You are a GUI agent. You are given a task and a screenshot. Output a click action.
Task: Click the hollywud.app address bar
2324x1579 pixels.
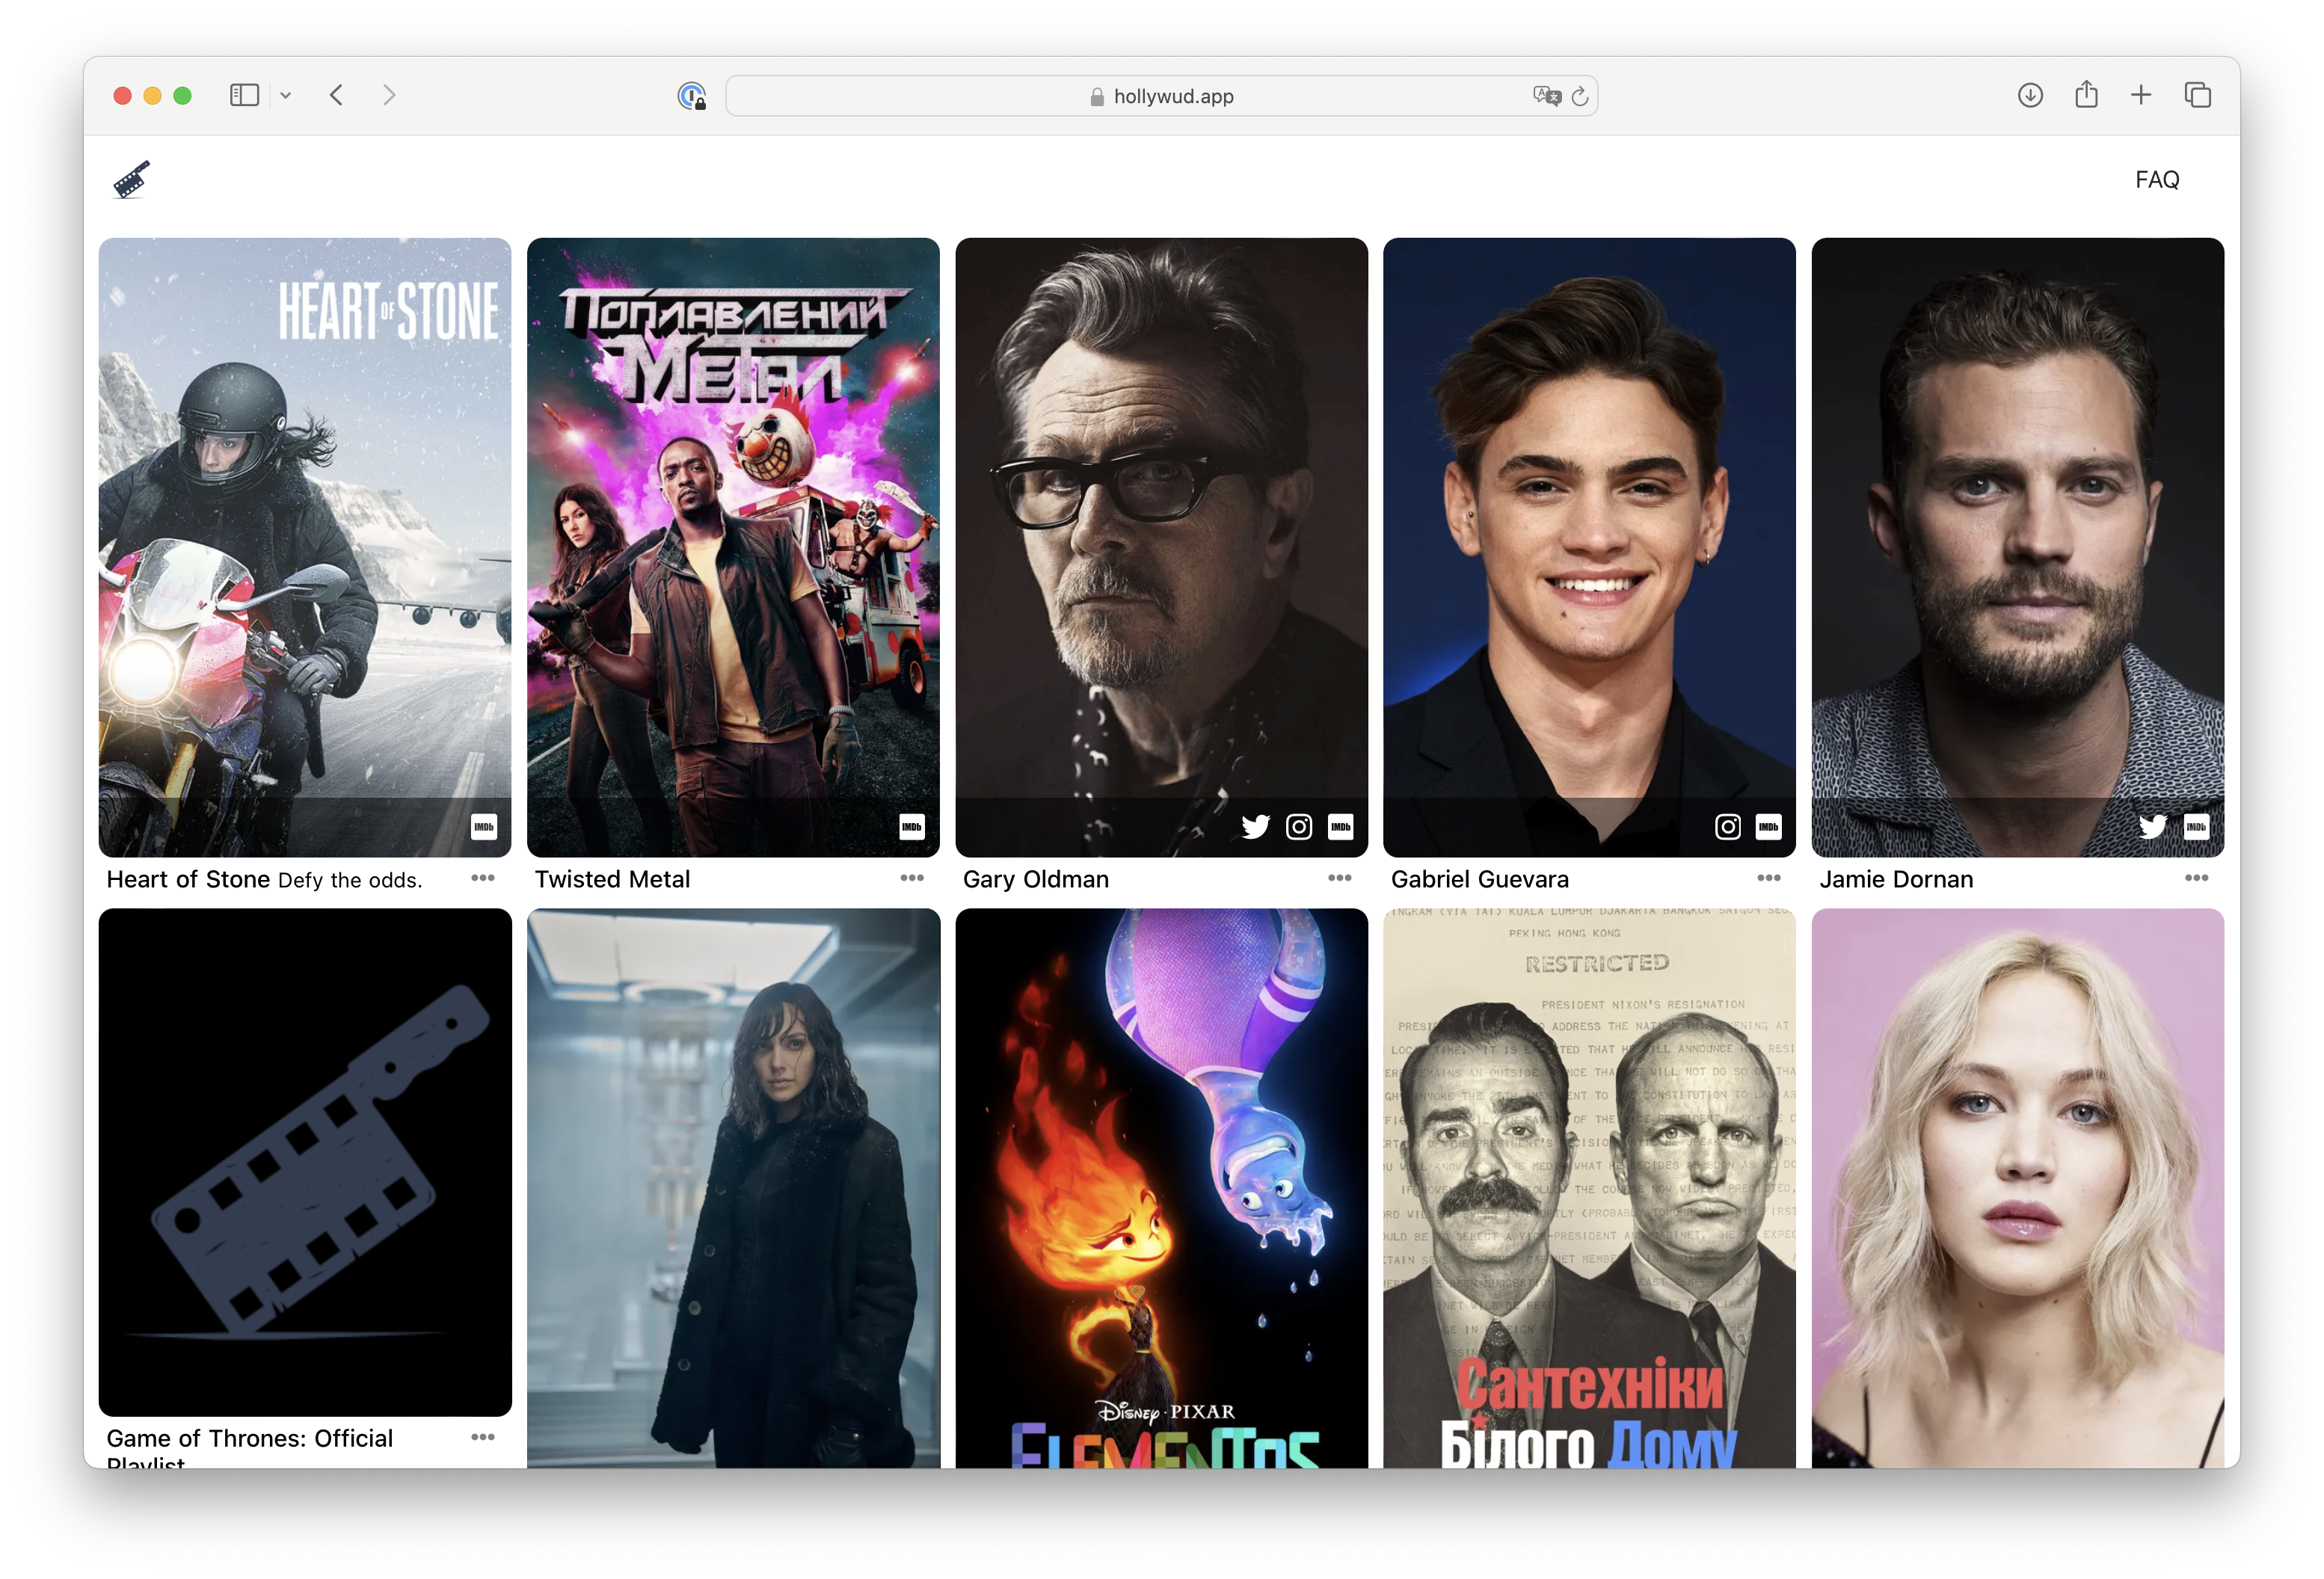click(x=1161, y=96)
